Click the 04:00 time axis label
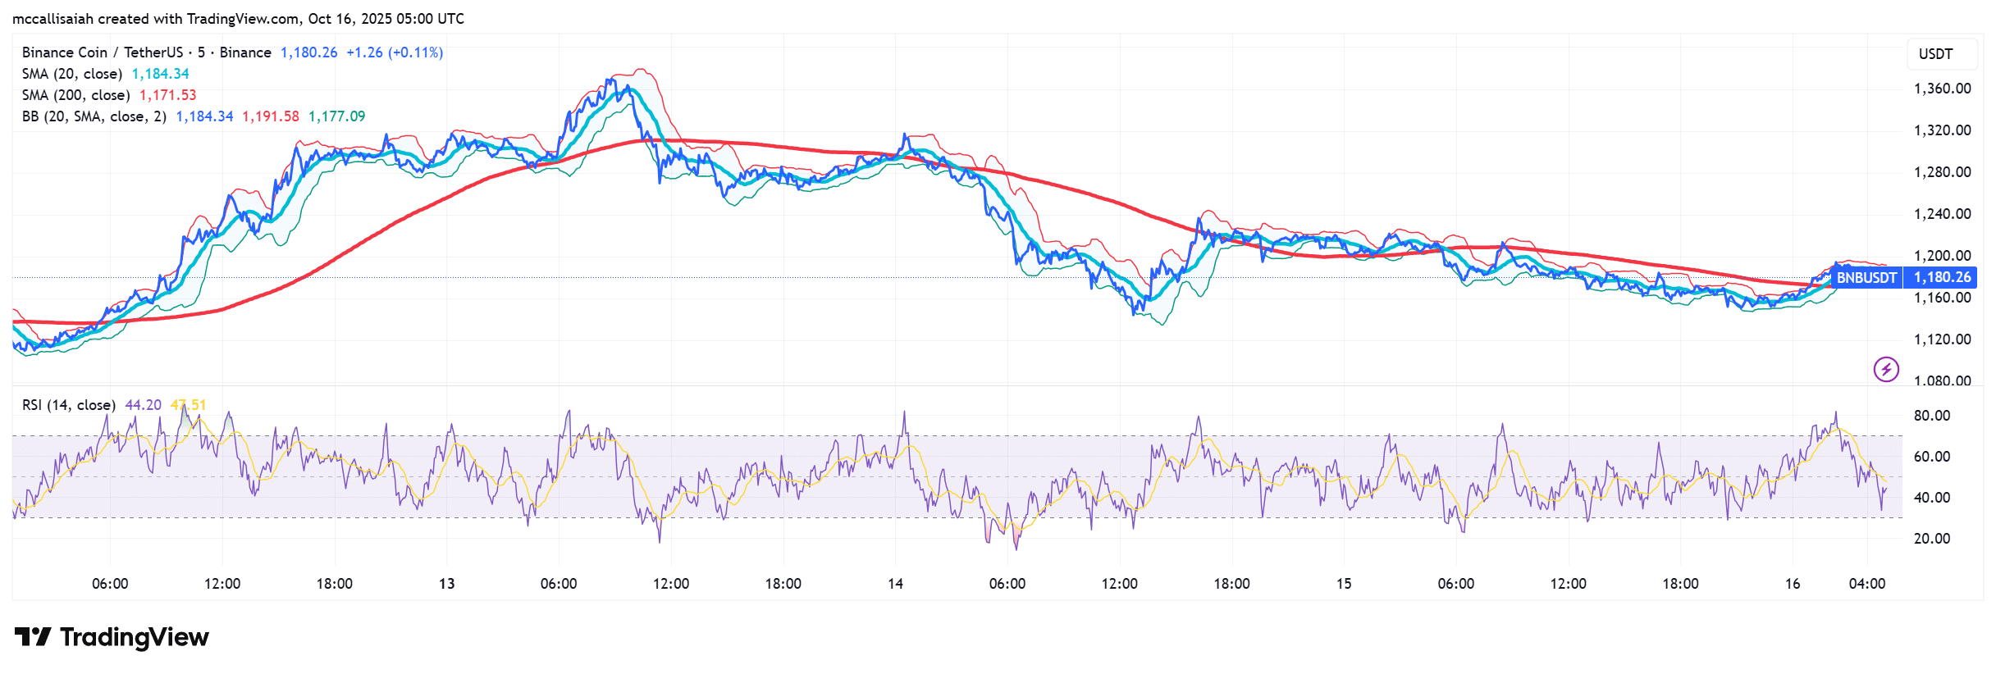Screen dimensions: 1996x674 tap(1866, 584)
